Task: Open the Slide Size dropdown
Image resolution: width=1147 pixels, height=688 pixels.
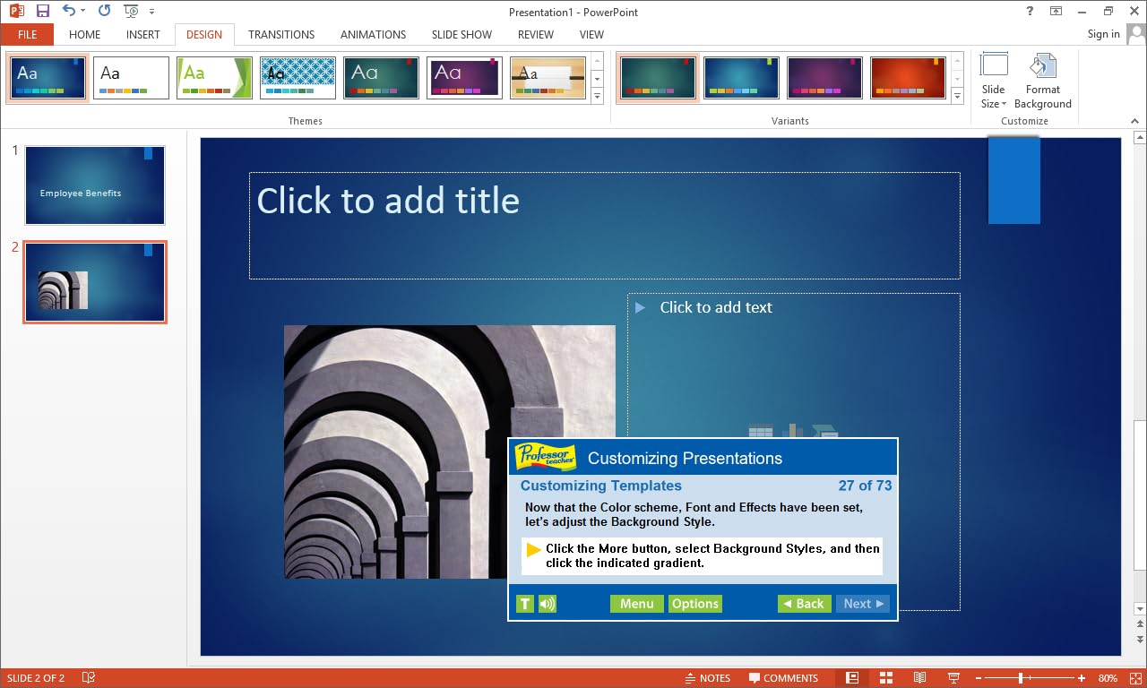Action: 993,81
